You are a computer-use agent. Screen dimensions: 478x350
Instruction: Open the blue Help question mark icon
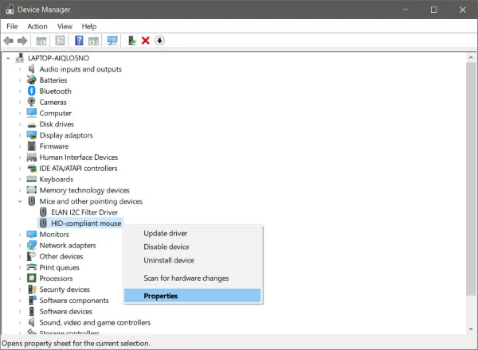79,41
